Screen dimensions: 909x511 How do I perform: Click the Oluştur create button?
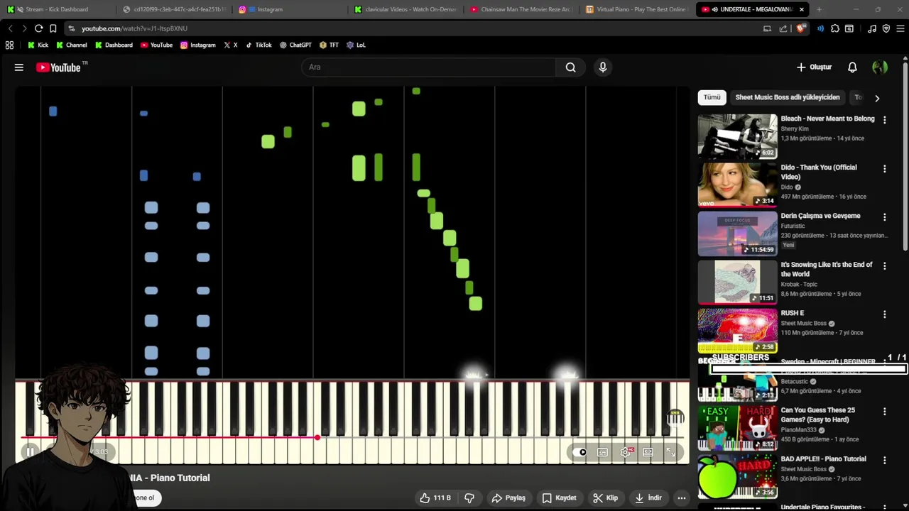[x=814, y=67]
